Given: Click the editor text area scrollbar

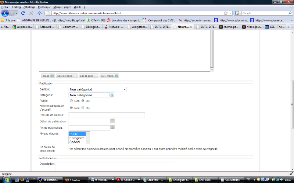Looking at the screenshot, I should pyautogui.click(x=212, y=51).
